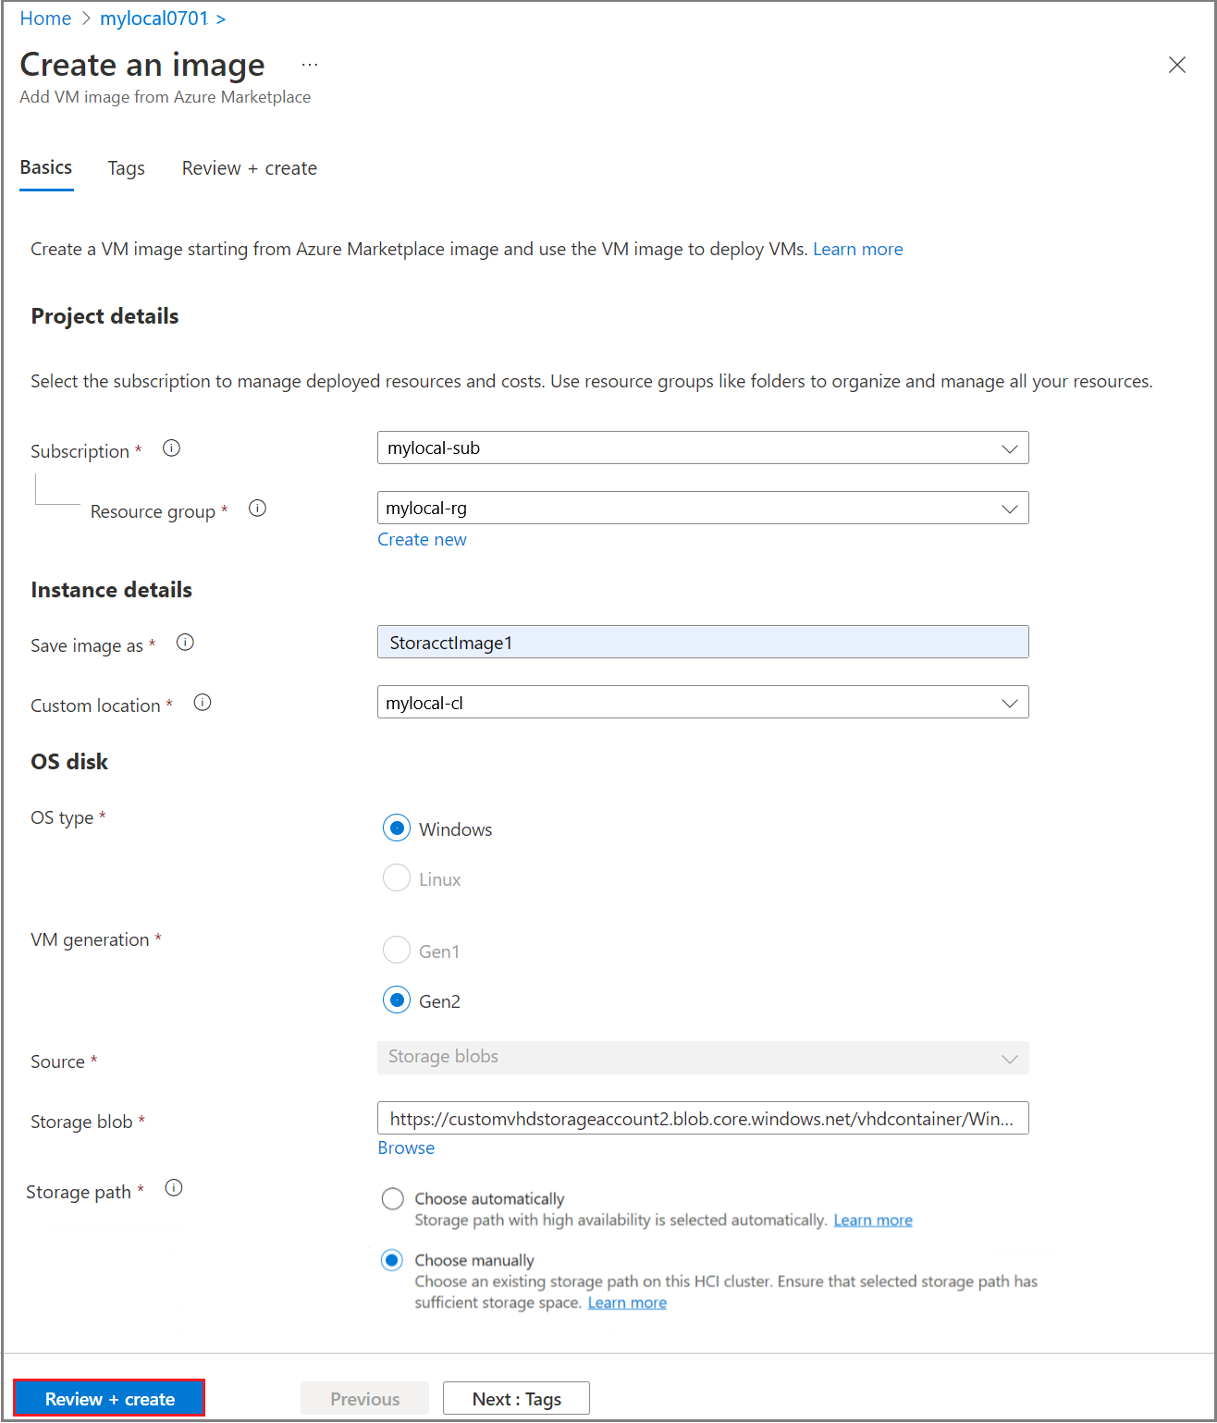The image size is (1217, 1423).
Task: Click the Custom location info icon
Action: coord(203,703)
